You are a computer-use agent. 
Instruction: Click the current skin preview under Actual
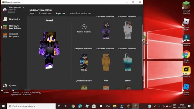[49, 50]
